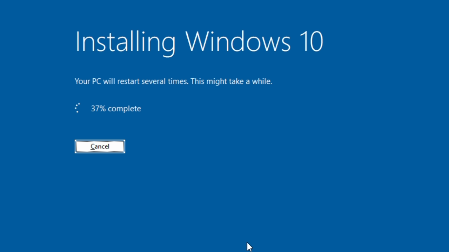Screen dimensions: 449x252
Task: Click the number "10" in the title
Action: [311, 42]
